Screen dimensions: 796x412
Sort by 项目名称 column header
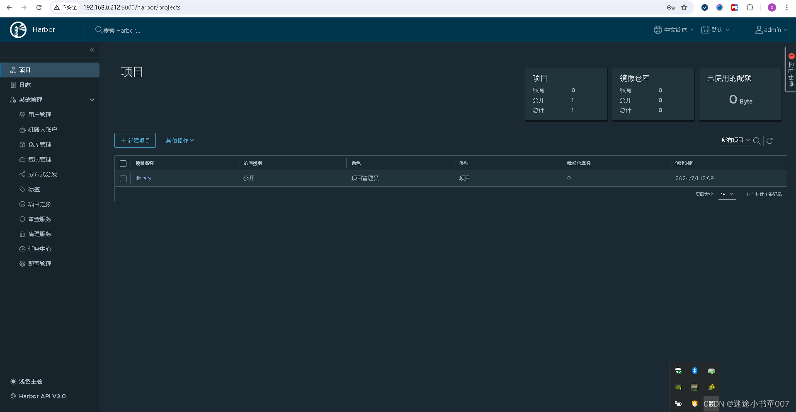(x=145, y=164)
